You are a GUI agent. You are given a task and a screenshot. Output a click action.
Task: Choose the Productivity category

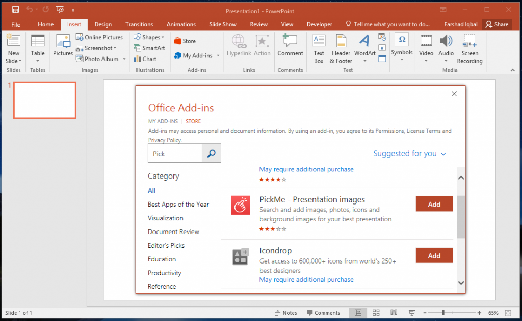point(165,273)
